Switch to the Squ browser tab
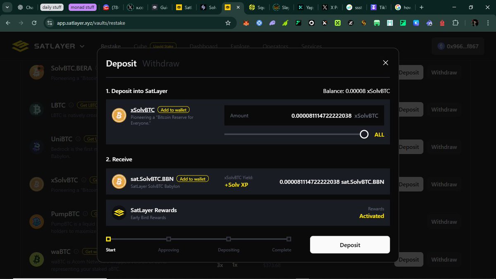The height and width of the screenshot is (279, 496). coord(258,7)
